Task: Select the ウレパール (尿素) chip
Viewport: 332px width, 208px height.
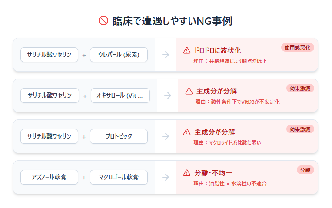Action: pos(119,55)
